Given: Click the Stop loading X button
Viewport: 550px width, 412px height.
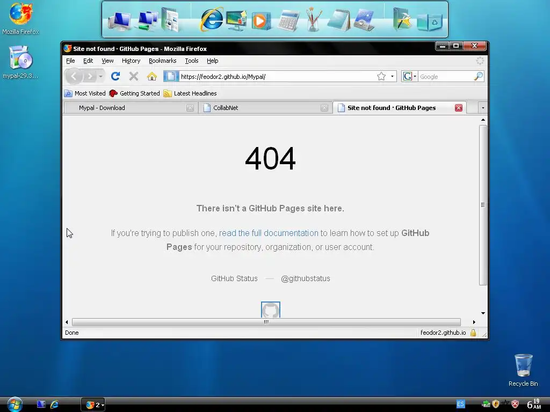Looking at the screenshot, I should click(134, 76).
